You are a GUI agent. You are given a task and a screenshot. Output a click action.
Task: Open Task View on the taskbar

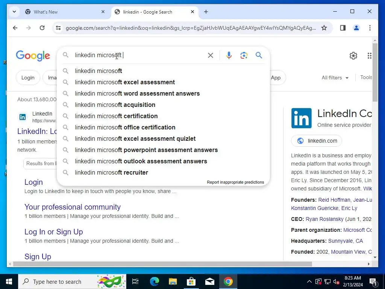[x=135, y=281]
